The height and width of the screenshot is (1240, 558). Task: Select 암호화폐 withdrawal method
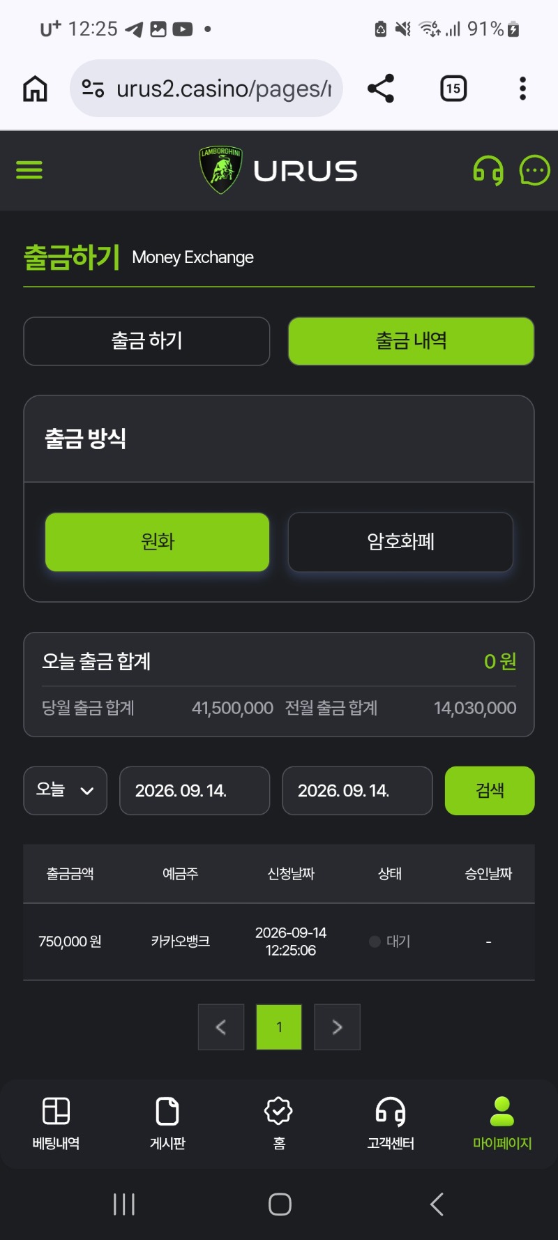(400, 542)
